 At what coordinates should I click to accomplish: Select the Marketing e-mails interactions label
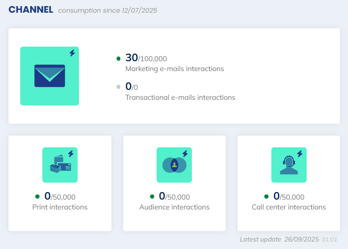(174, 69)
